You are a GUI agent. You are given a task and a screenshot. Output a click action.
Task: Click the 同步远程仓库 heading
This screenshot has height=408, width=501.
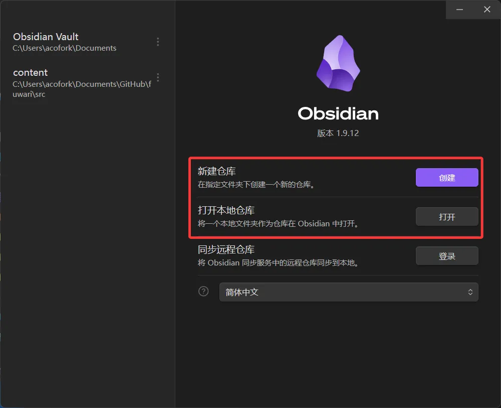click(x=226, y=249)
